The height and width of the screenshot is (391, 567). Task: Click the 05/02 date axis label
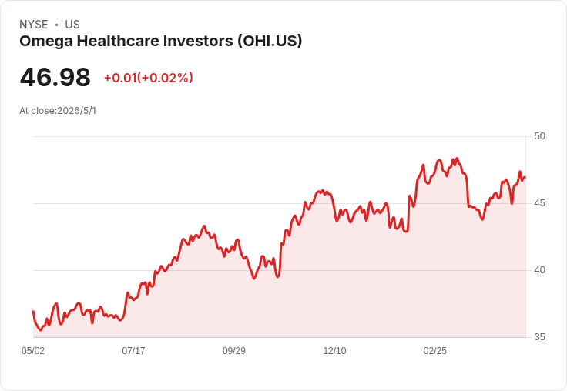coord(33,350)
